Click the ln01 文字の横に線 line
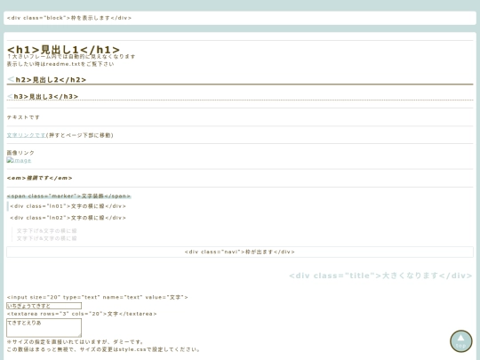This screenshot has width=480, height=360. 68,206
